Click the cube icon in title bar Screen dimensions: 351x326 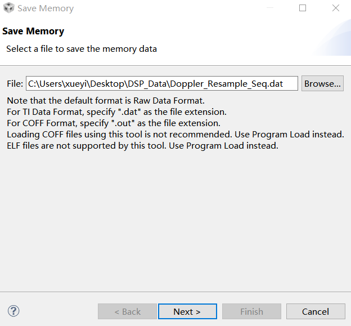coord(8,8)
